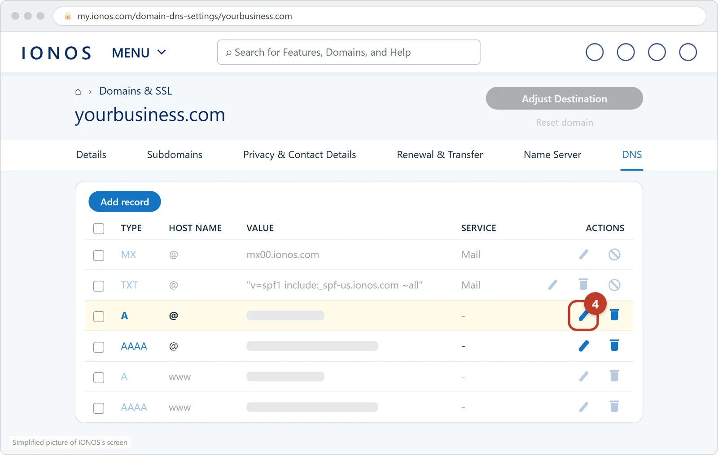Screen dimensions: 718x455
Task: Switch to the Subdomains tab
Action: pos(175,155)
